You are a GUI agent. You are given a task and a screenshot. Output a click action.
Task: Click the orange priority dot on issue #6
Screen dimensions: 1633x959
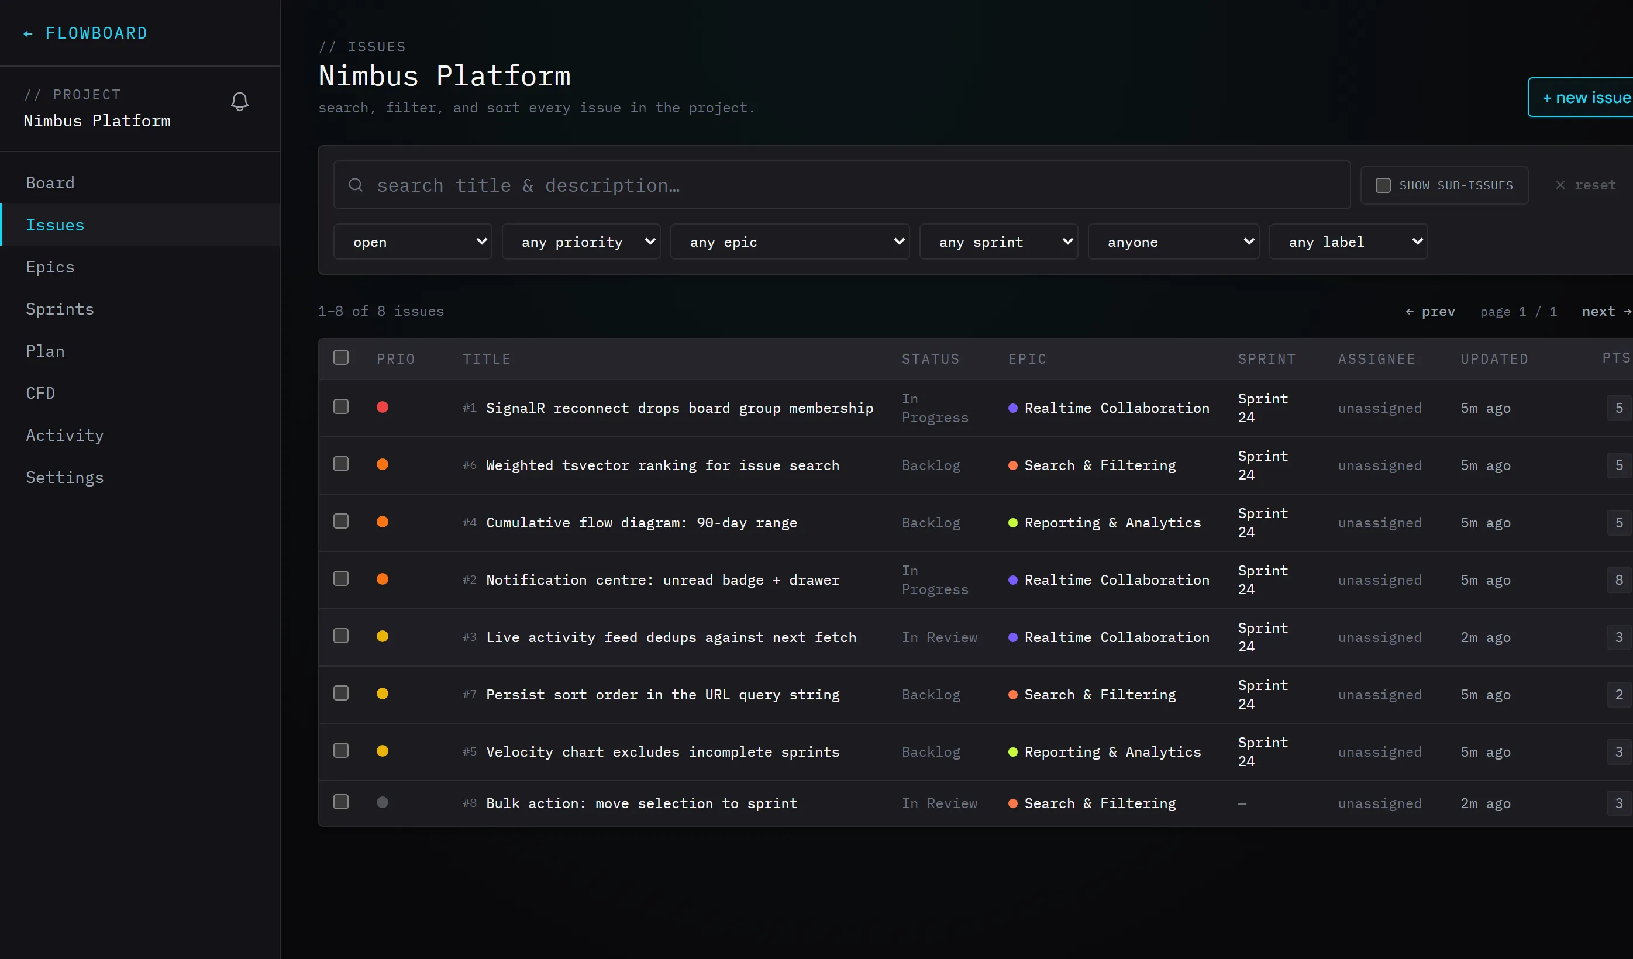(x=383, y=465)
